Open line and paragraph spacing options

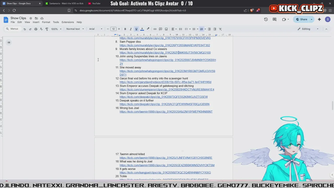[180, 29]
